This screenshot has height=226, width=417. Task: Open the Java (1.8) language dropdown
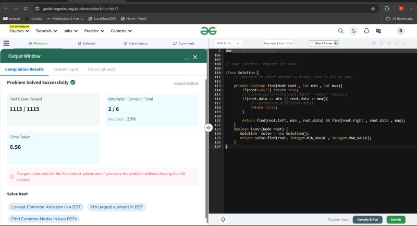tap(228, 43)
